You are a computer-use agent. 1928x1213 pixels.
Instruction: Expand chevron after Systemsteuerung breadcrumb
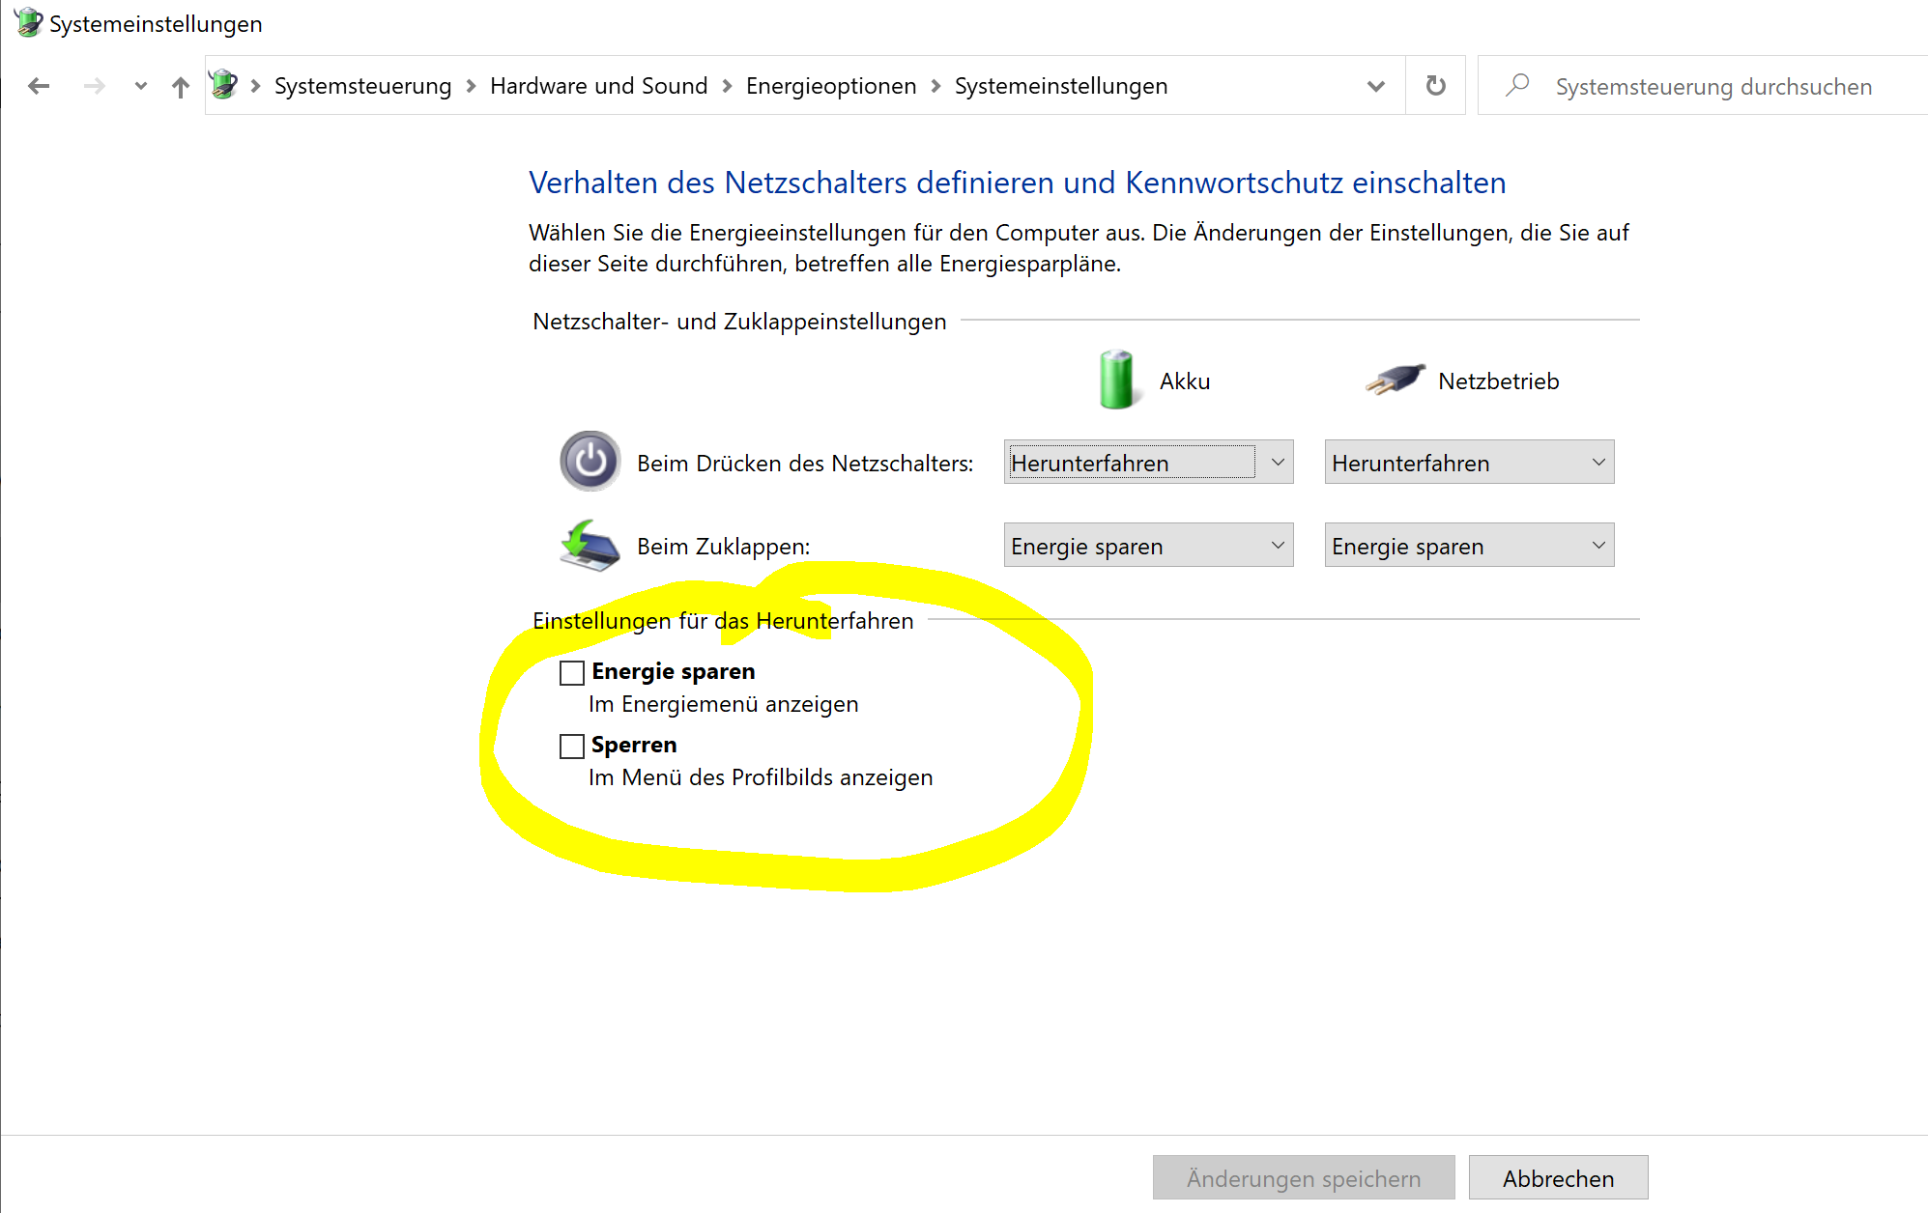tap(471, 86)
